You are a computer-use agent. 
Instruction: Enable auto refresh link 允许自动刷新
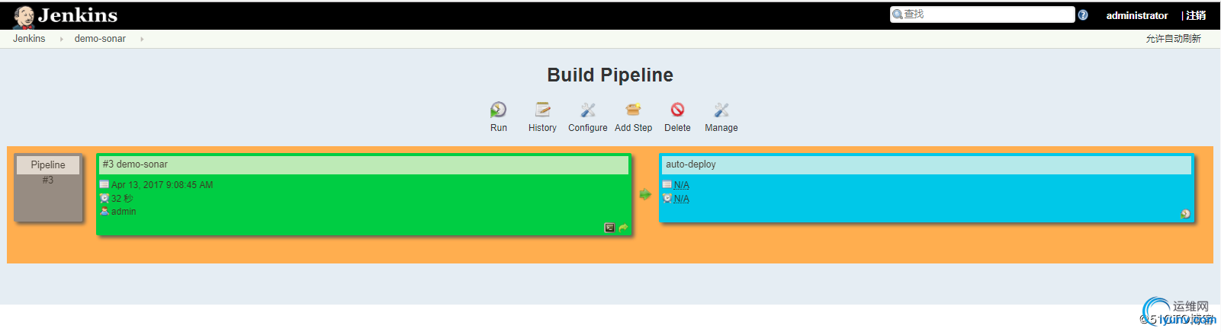point(1173,39)
